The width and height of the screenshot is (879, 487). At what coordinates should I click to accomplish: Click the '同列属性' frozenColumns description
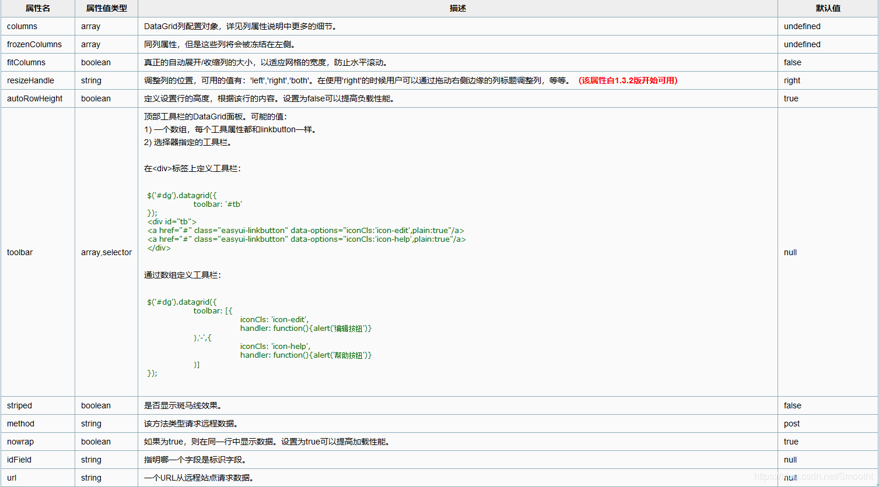pyautogui.click(x=220, y=44)
